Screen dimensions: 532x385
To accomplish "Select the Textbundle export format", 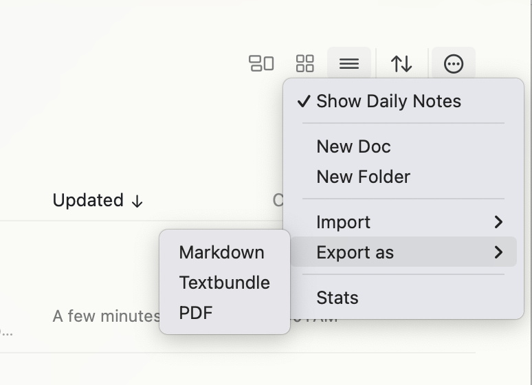I will pyautogui.click(x=224, y=283).
